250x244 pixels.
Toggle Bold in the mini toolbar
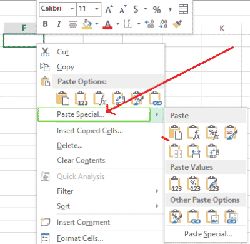click(x=45, y=24)
